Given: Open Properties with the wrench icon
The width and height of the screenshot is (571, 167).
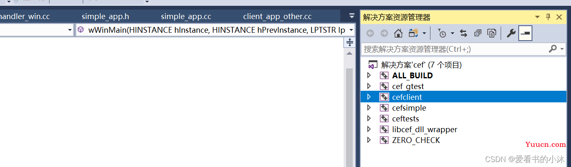Looking at the screenshot, I should point(511,33).
